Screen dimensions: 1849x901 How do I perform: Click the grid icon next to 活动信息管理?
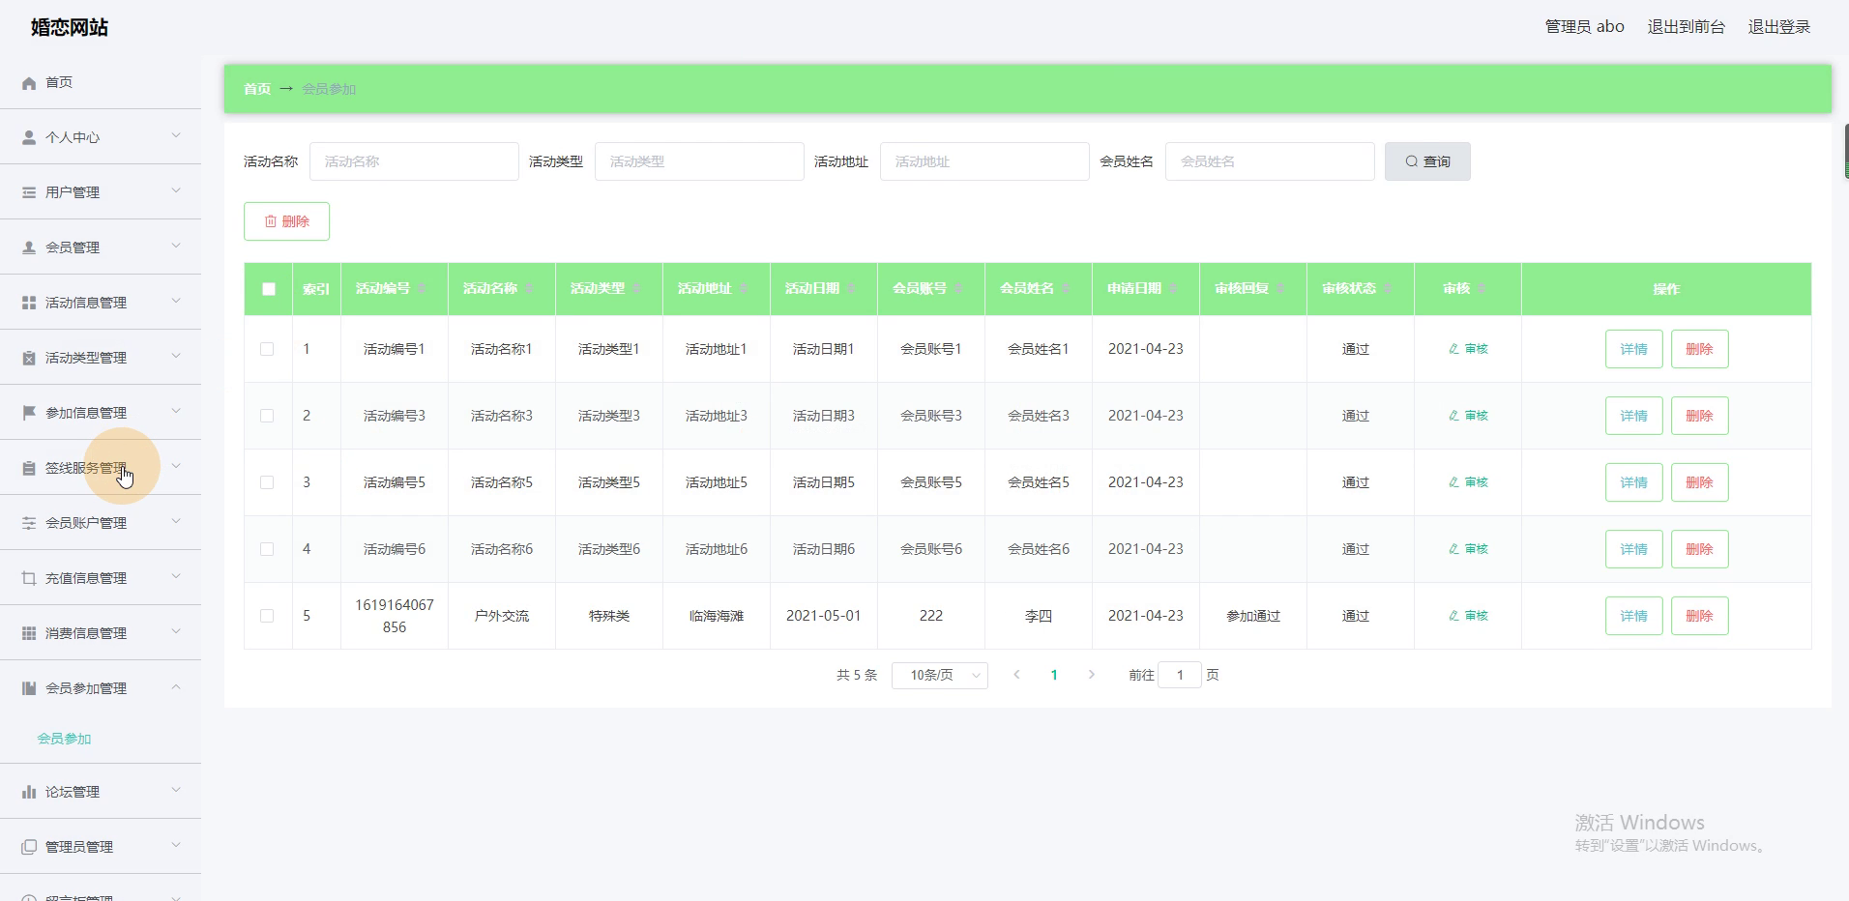tap(29, 304)
